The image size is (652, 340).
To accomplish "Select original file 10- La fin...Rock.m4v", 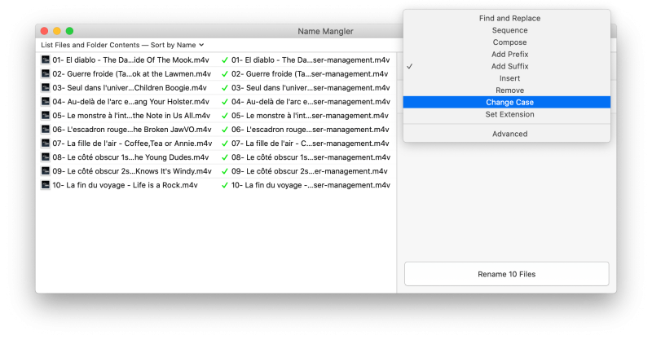I will [x=125, y=185].
